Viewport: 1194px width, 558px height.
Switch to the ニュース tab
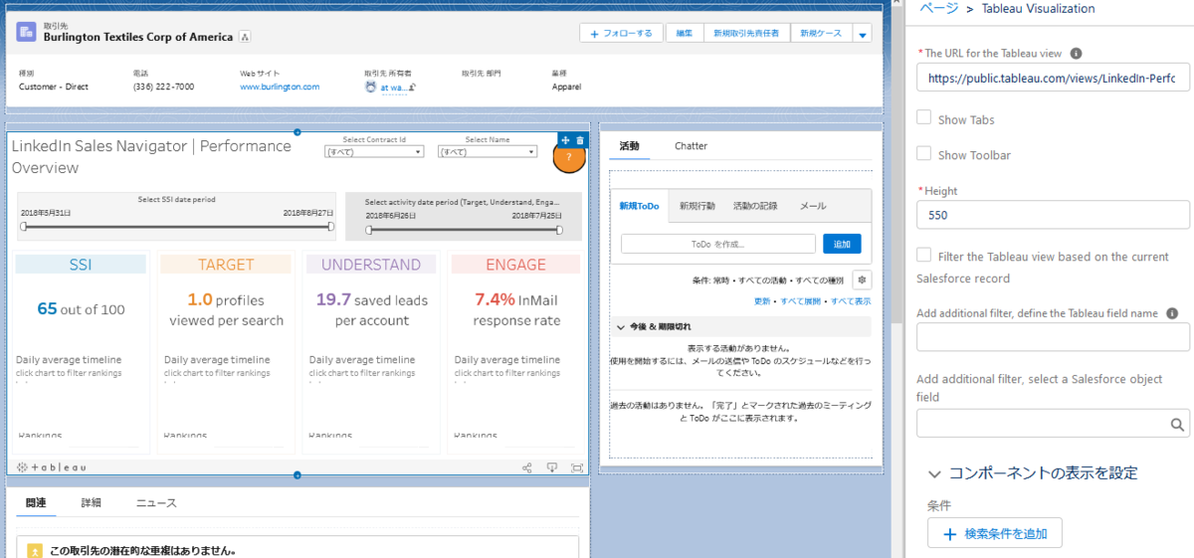point(156,503)
